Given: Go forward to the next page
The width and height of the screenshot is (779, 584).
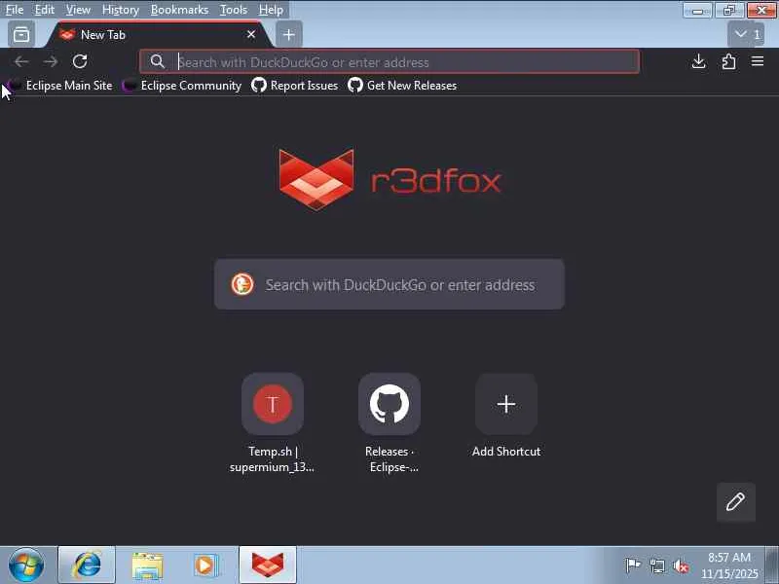Looking at the screenshot, I should point(51,61).
